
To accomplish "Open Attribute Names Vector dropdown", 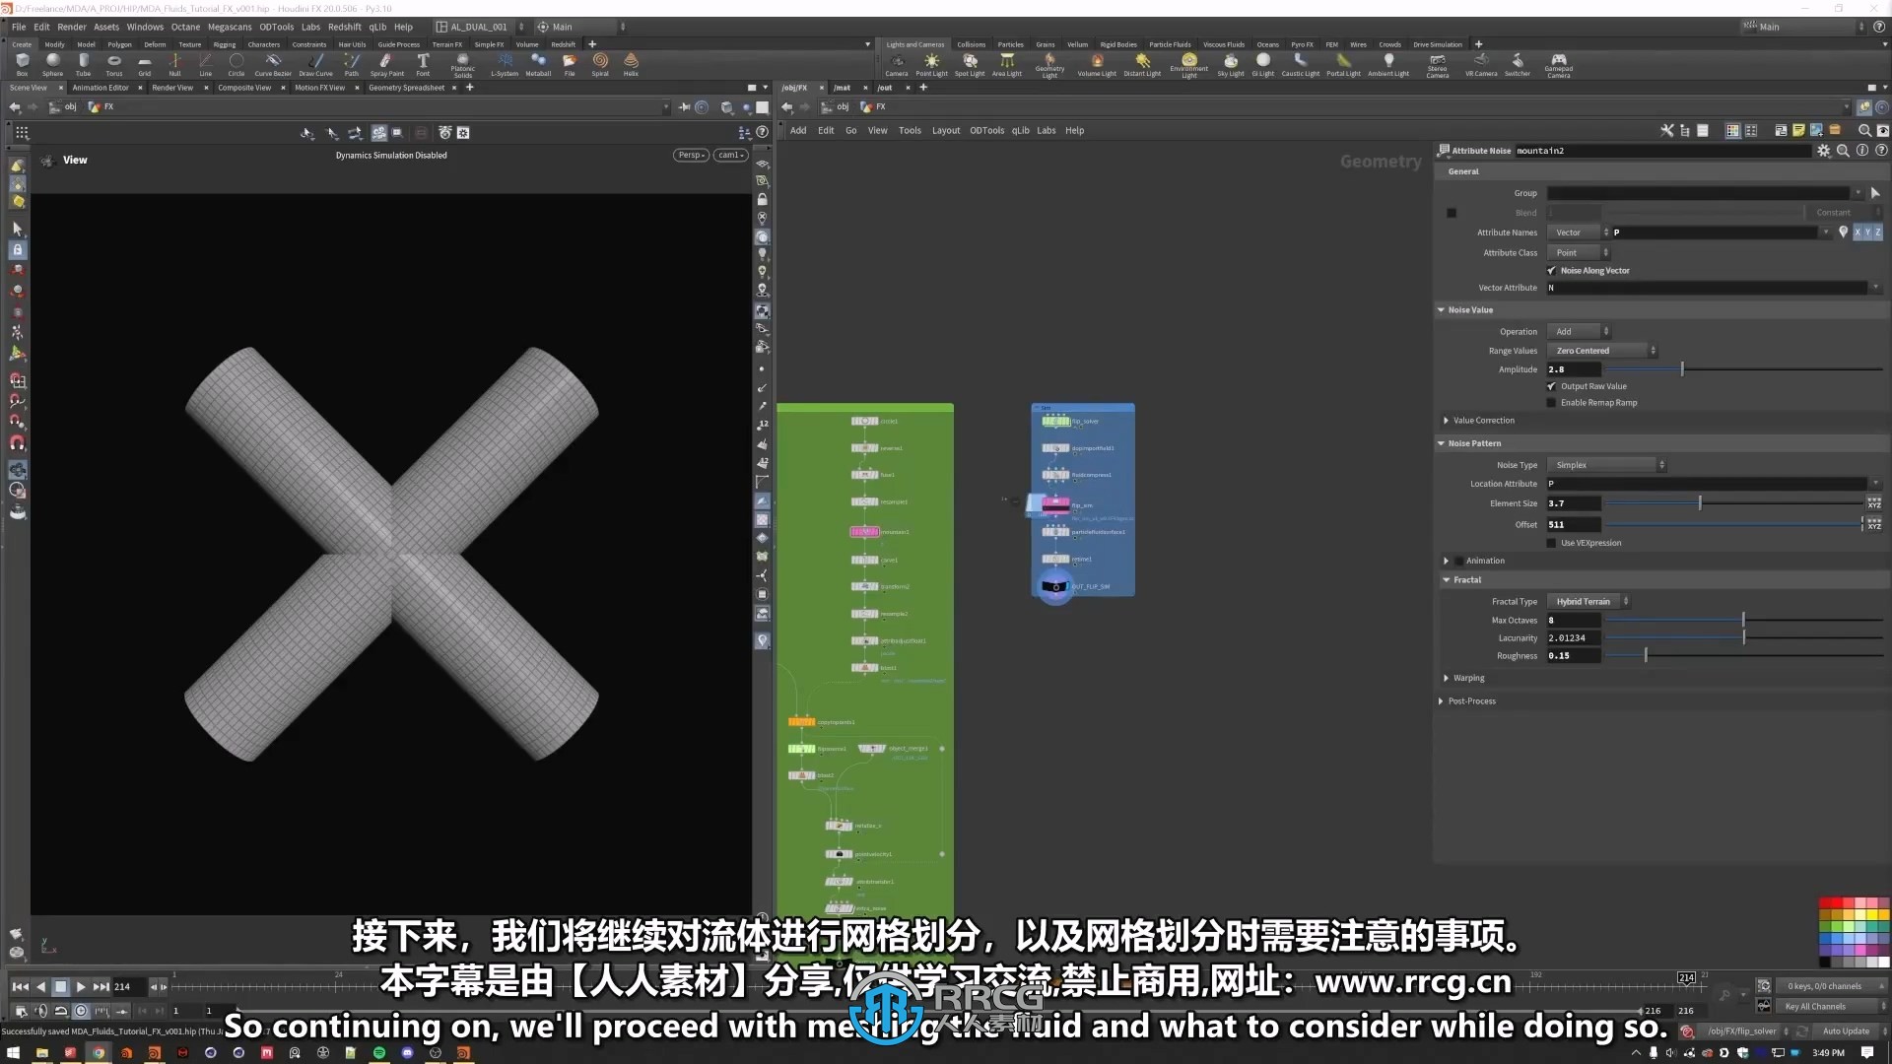I will [x=1579, y=233].
